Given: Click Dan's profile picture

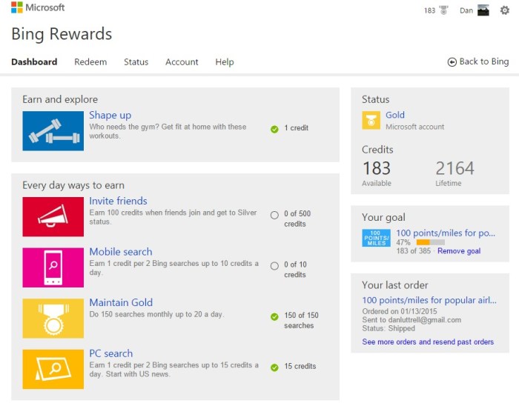Looking at the screenshot, I should 483,10.
